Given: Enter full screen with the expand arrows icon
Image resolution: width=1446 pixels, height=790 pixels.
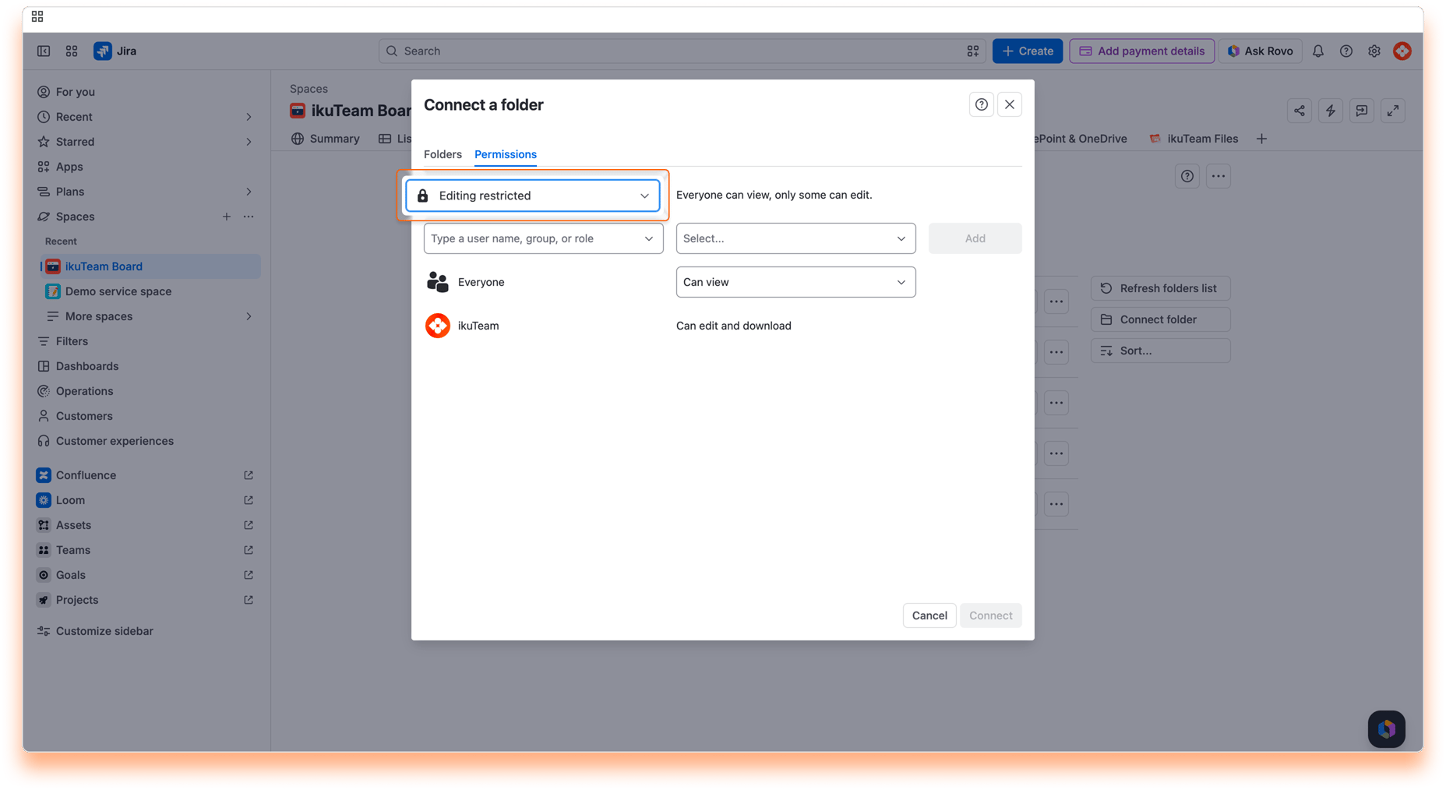Looking at the screenshot, I should click(1393, 111).
